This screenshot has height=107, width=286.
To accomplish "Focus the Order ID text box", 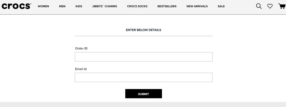I will [144, 57].
